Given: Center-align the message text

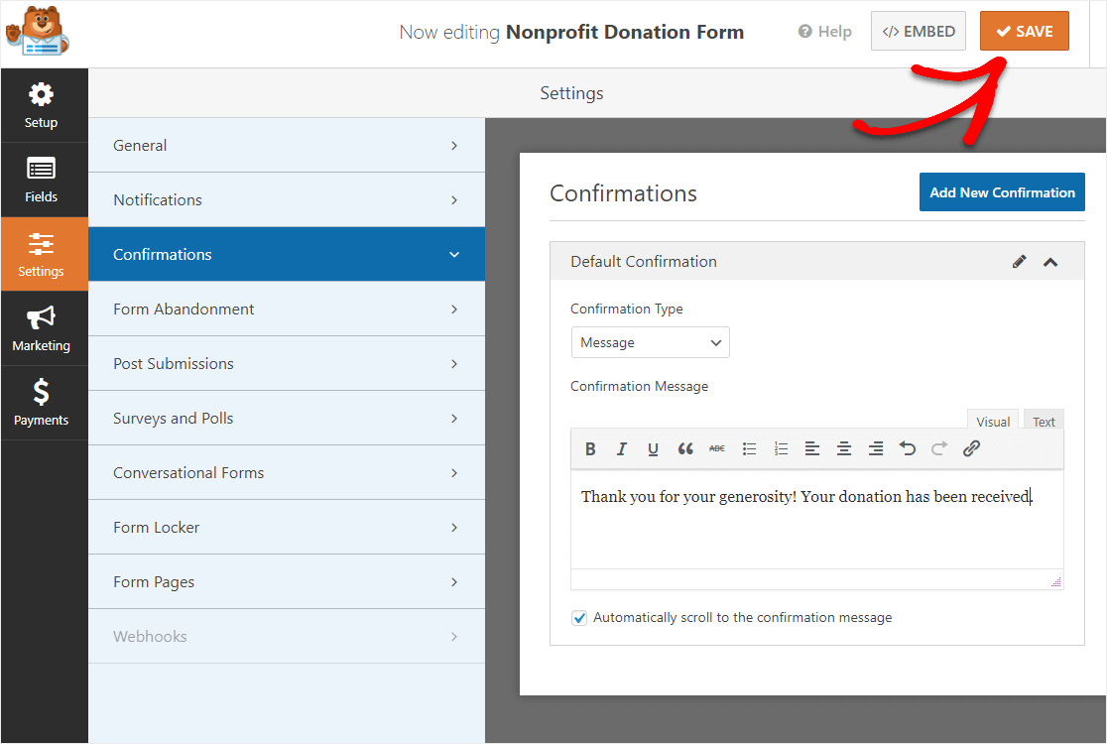Looking at the screenshot, I should point(844,449).
